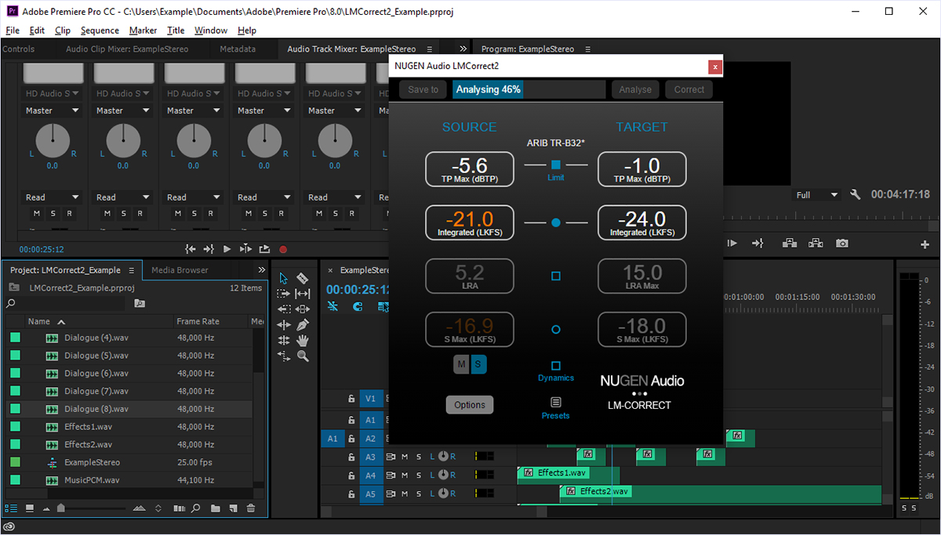941x535 pixels.
Task: Toggle the Limit square in LMCorrect2
Action: pos(556,165)
